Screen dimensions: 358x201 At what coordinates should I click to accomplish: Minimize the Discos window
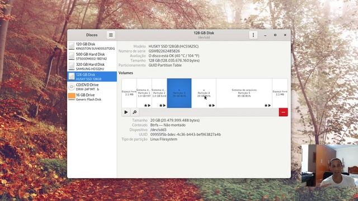265,35
